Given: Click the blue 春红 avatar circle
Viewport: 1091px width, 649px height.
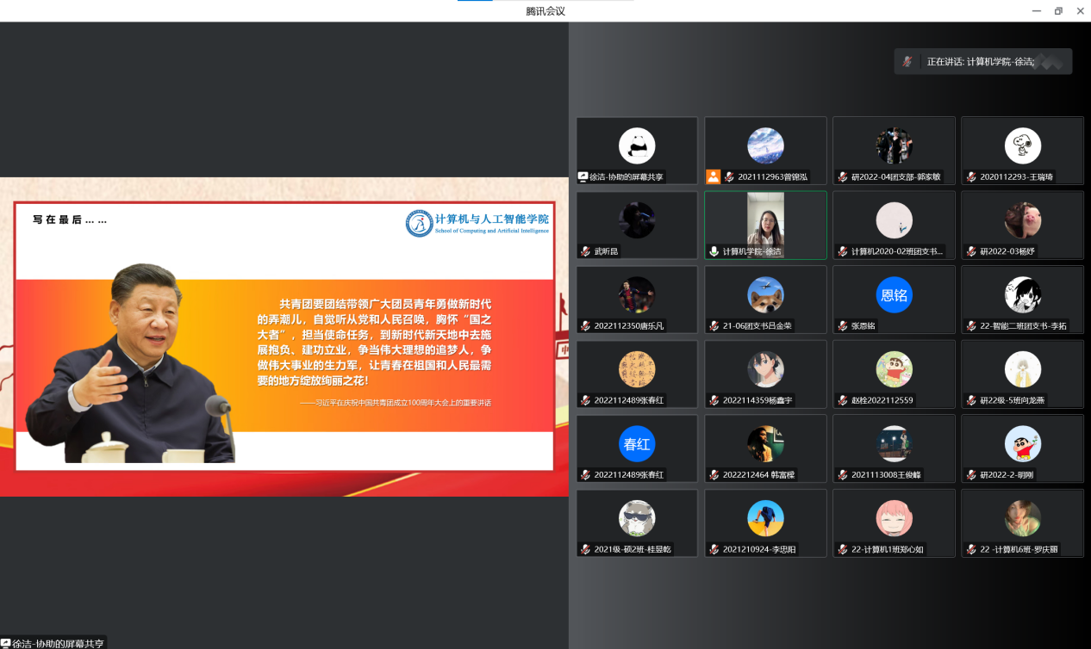Looking at the screenshot, I should click(637, 444).
